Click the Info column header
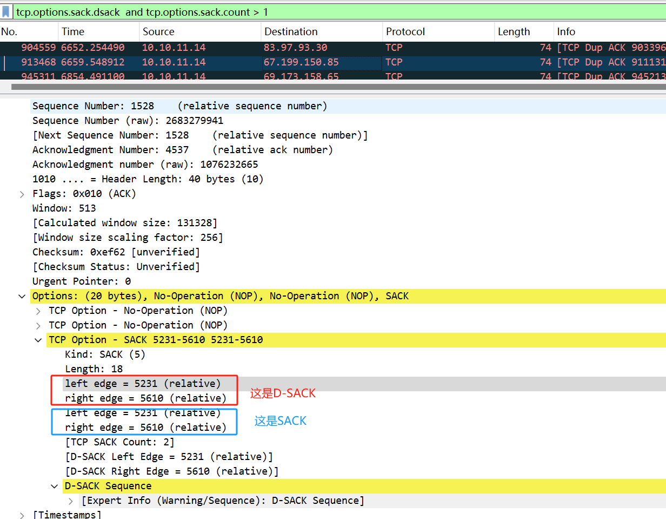The image size is (666, 519). coord(610,31)
